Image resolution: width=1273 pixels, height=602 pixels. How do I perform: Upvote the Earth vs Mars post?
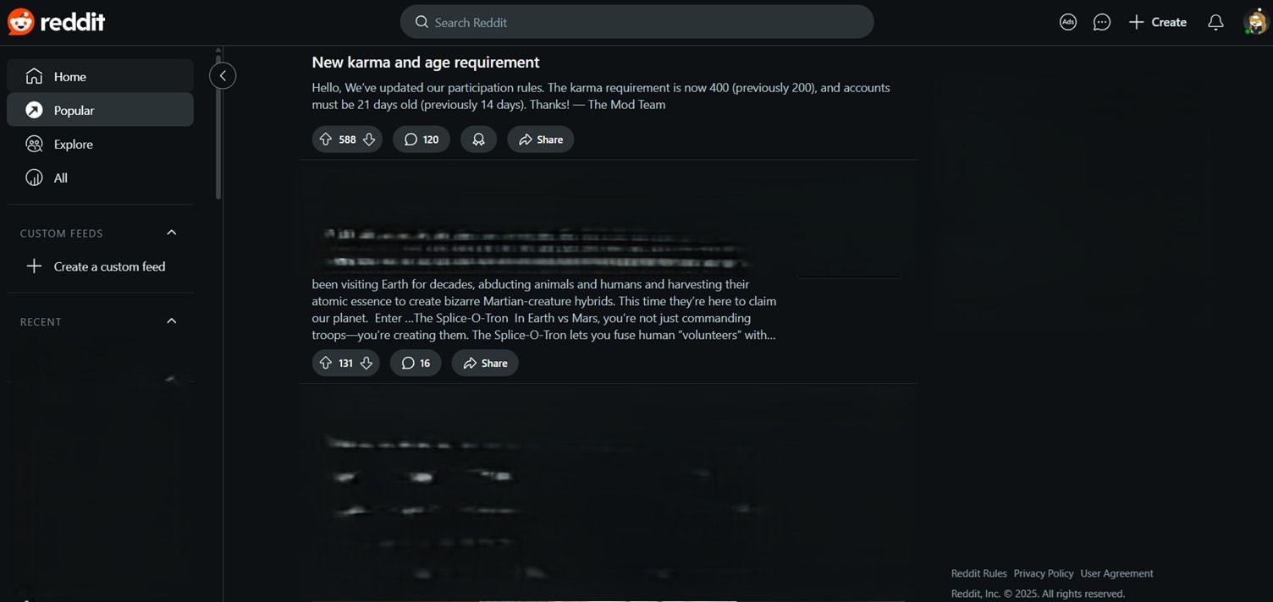click(x=326, y=363)
